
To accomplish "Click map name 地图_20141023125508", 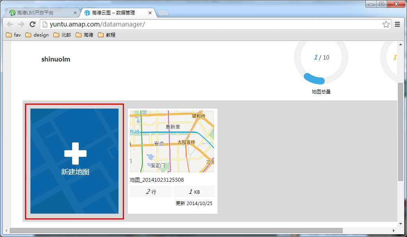I will point(157,180).
